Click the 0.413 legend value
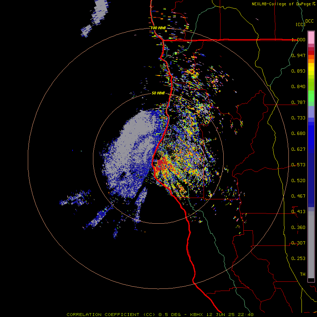317x317 pixels. [x=298, y=212]
